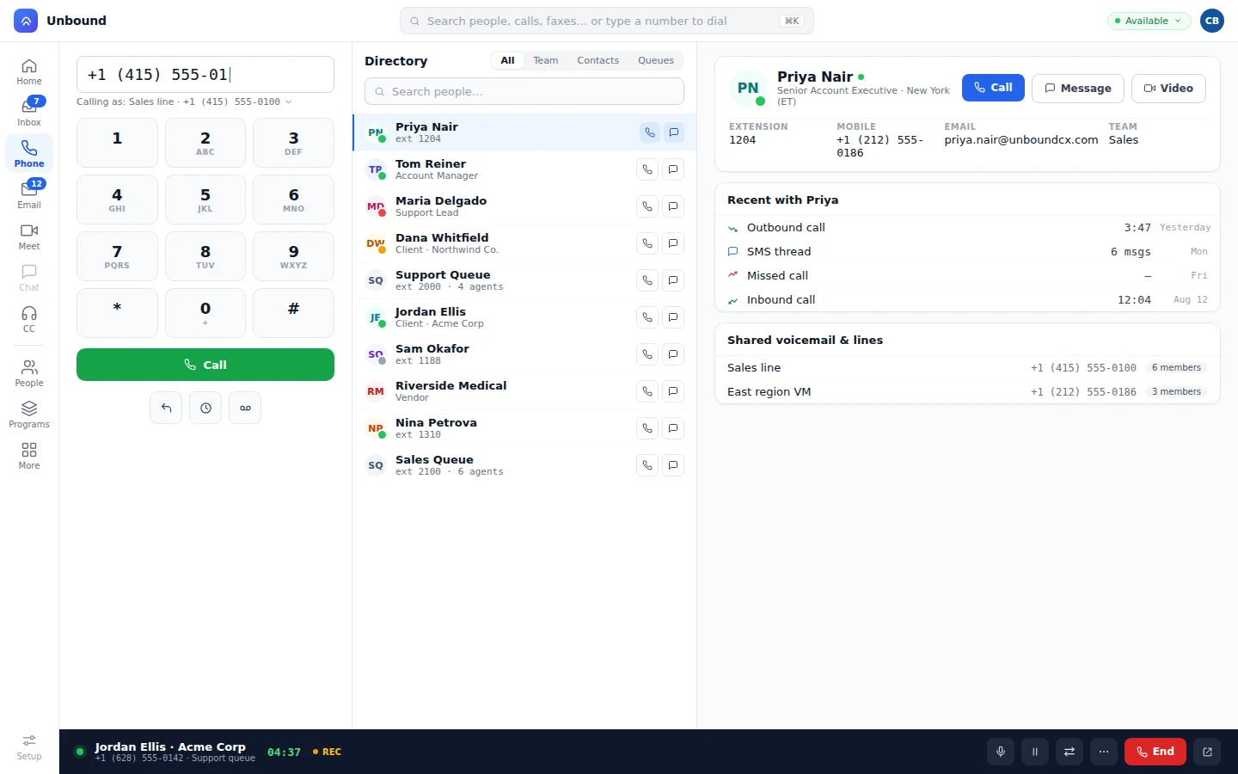Mute microphone on active call bar
Screen dimensions: 1238x774
click(1001, 752)
